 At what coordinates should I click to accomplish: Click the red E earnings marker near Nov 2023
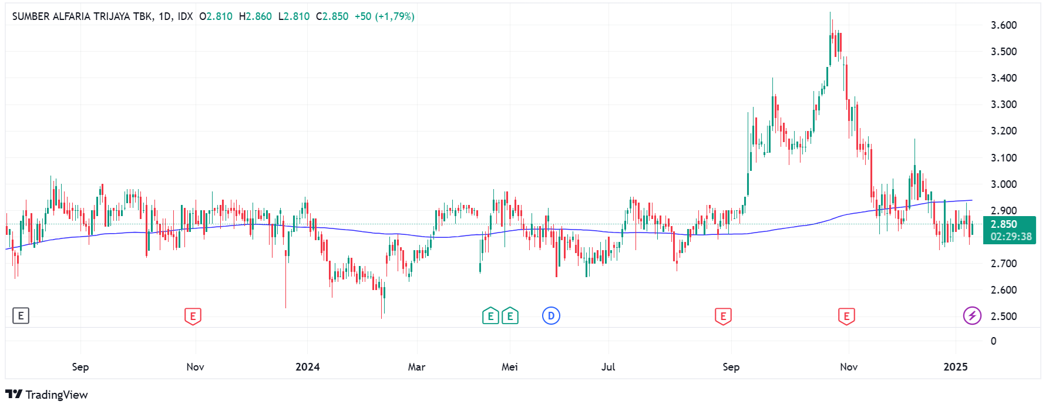coord(193,316)
